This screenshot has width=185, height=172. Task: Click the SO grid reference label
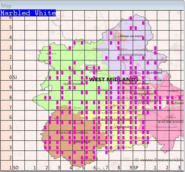coord(16,168)
